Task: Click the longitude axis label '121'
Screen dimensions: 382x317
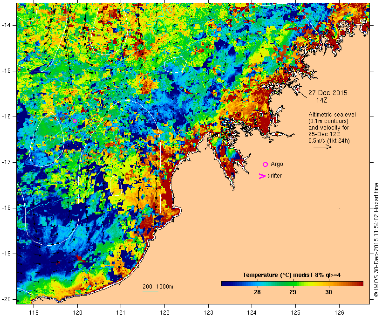Action: point(121,313)
